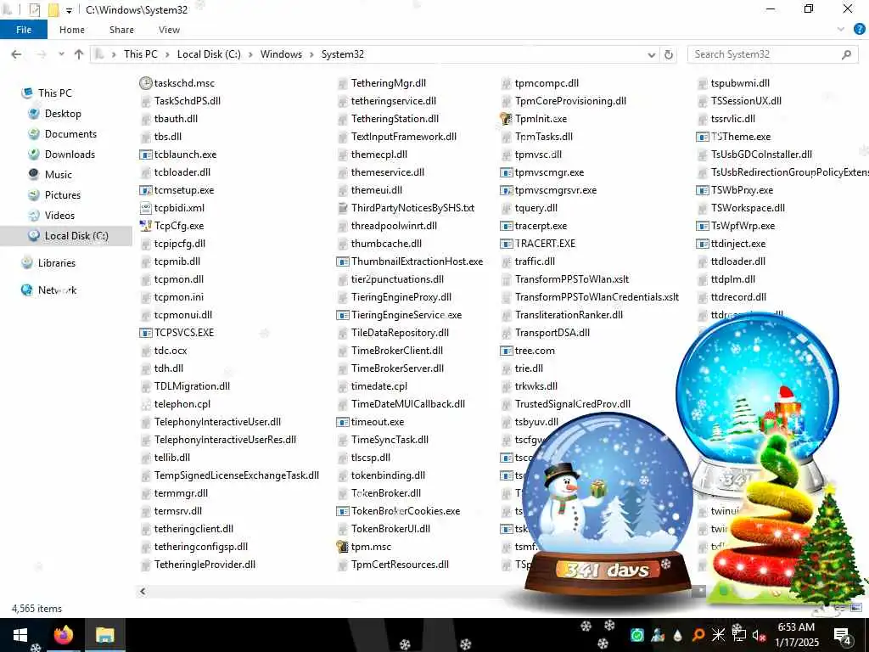Select the ThirdPartyNoticesBySHS.txt icon
The width and height of the screenshot is (869, 652).
pyautogui.click(x=343, y=208)
